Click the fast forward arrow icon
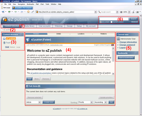 pos(22,12)
